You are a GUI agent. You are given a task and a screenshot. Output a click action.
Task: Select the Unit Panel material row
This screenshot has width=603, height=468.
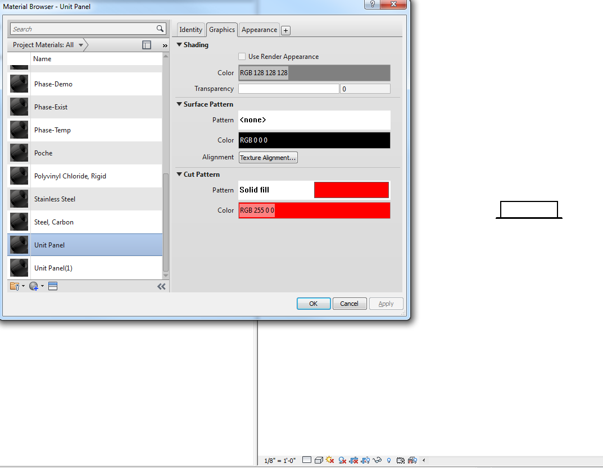pos(85,245)
